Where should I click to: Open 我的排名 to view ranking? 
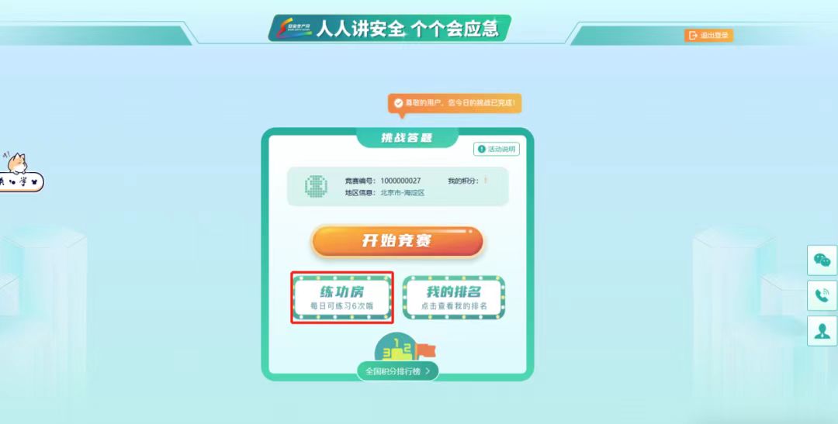pos(453,298)
